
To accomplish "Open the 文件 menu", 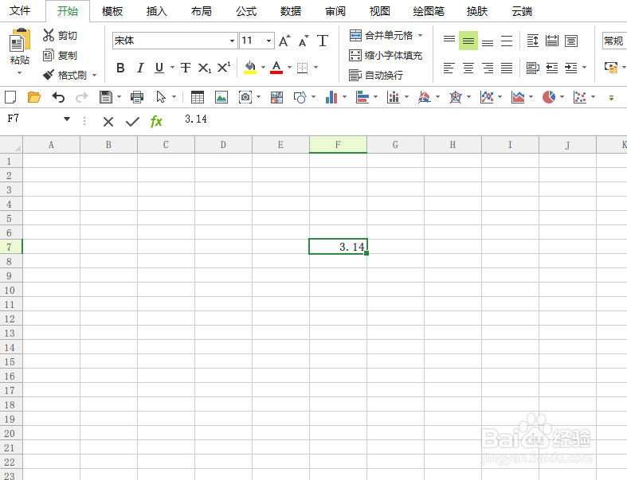I will coord(20,11).
